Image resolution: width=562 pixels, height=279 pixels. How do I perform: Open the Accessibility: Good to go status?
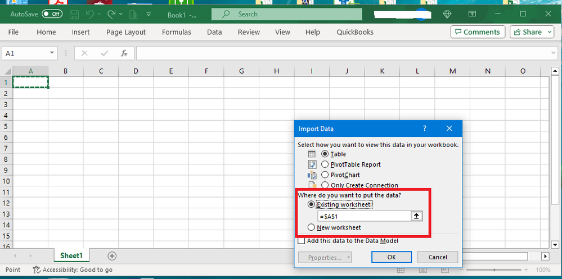pos(73,270)
